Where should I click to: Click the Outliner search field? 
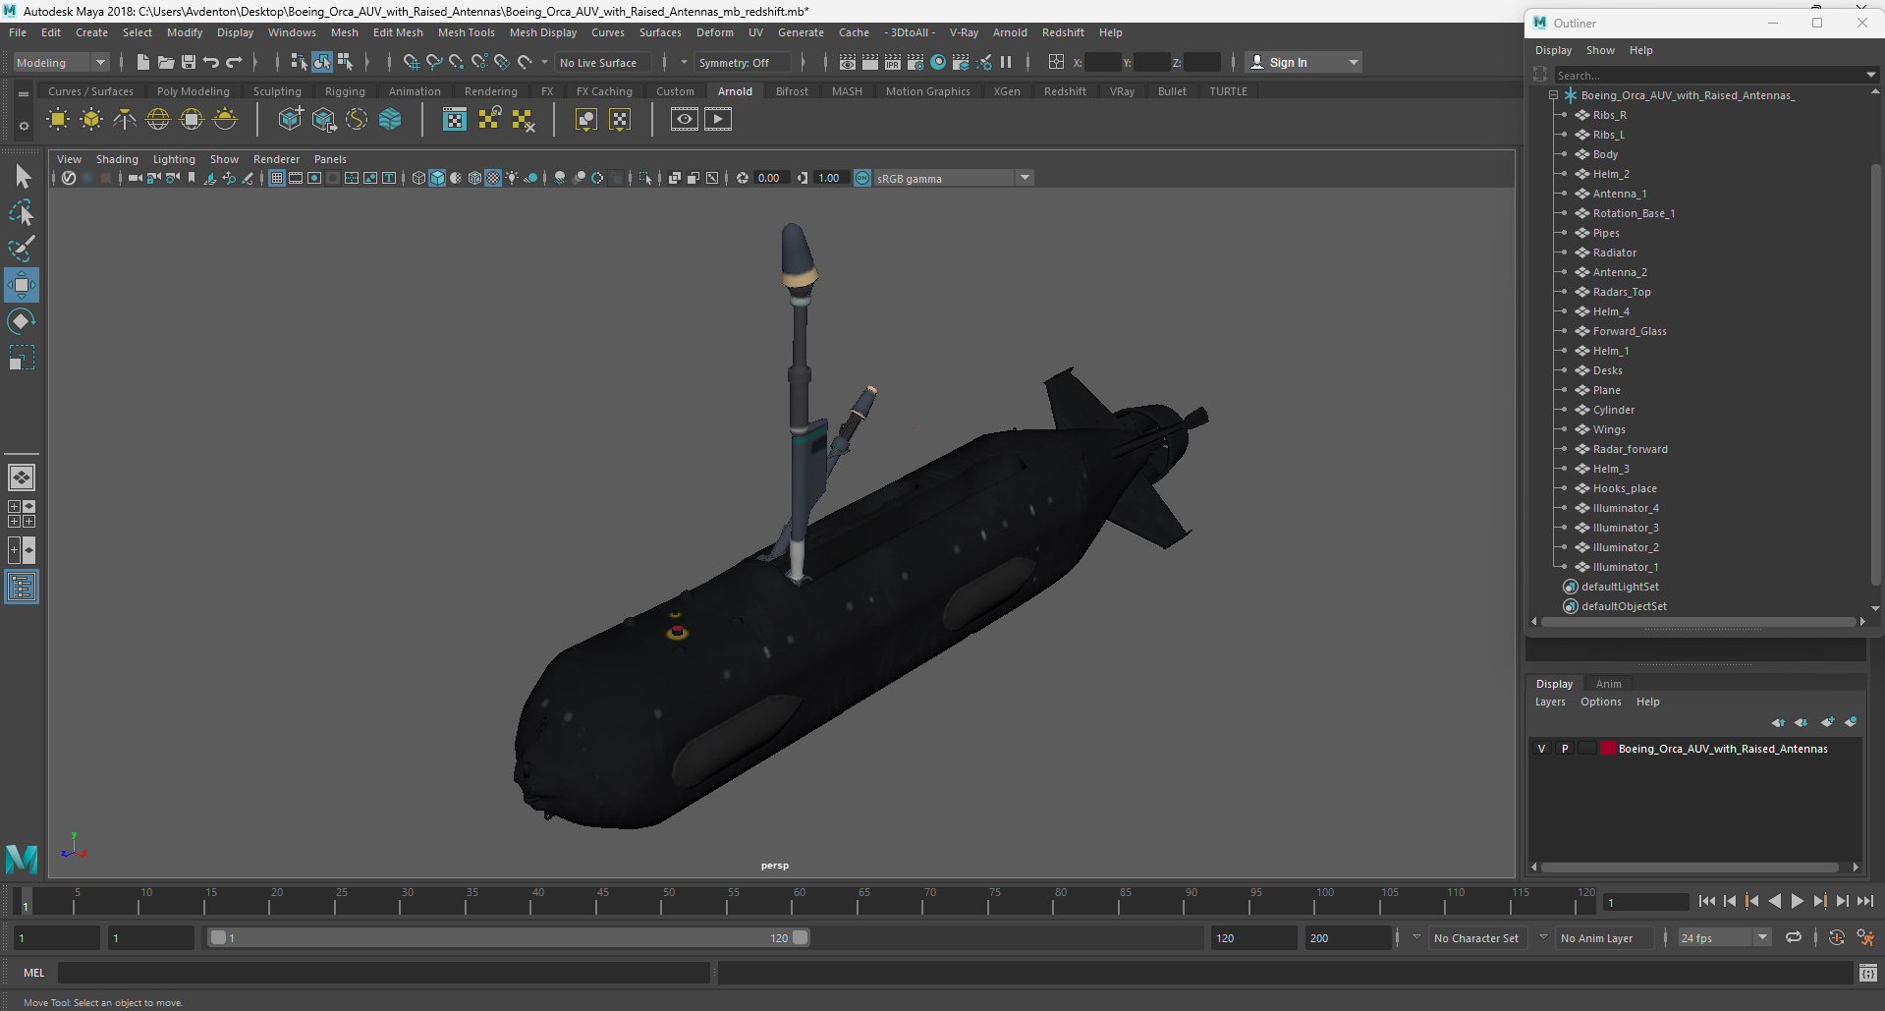1707,75
